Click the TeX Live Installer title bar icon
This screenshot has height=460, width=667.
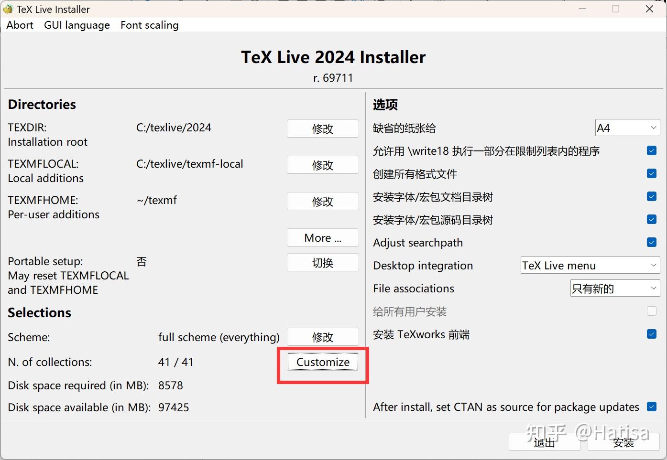8,9
